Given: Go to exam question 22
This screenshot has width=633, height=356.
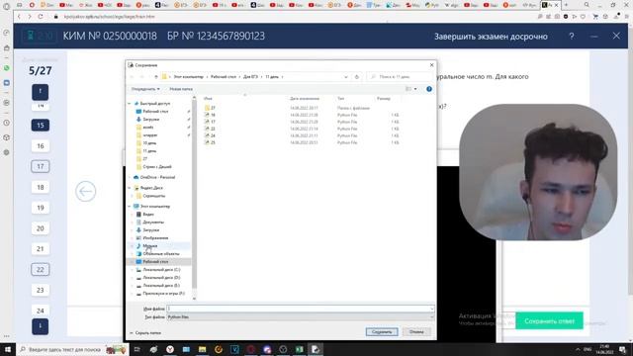Looking at the screenshot, I should [41, 270].
